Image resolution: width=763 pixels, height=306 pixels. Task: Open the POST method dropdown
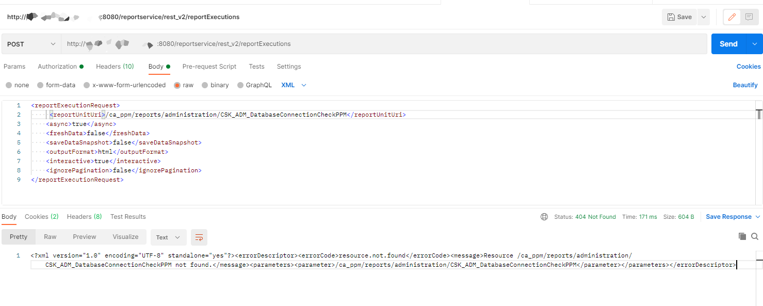pyautogui.click(x=30, y=44)
